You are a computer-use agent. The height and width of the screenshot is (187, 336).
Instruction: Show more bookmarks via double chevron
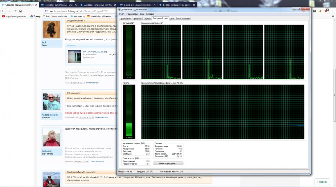click(x=333, y=16)
